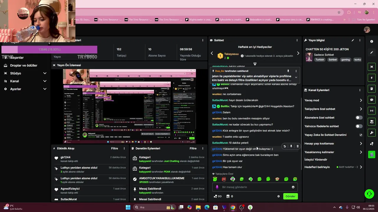Click İzleyici Yönlendir action
Viewport: 378px width, 212px height.
coord(316,160)
